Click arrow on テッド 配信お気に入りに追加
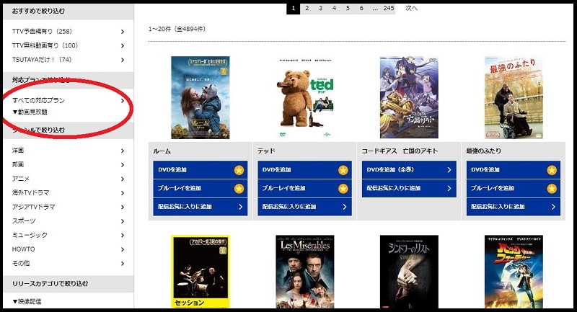577x312 pixels. [345, 207]
